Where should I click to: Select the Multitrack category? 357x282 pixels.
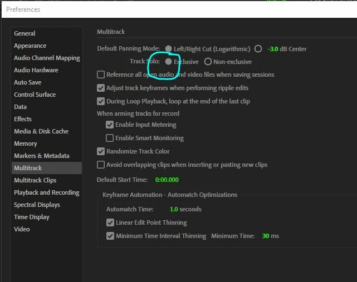pyautogui.click(x=47, y=168)
